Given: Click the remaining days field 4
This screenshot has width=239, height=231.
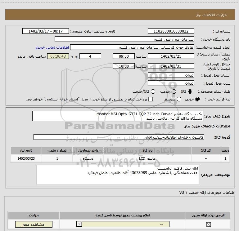Looking at the screenshot, I should [90, 56].
